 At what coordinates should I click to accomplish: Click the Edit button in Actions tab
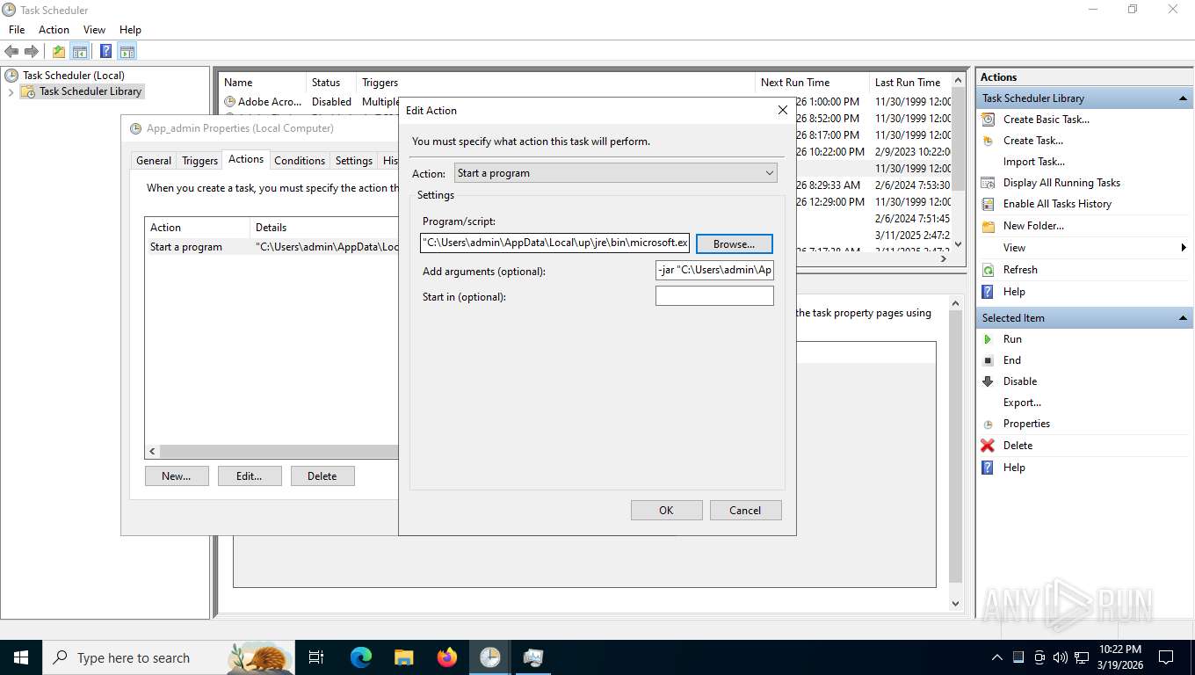pos(250,475)
